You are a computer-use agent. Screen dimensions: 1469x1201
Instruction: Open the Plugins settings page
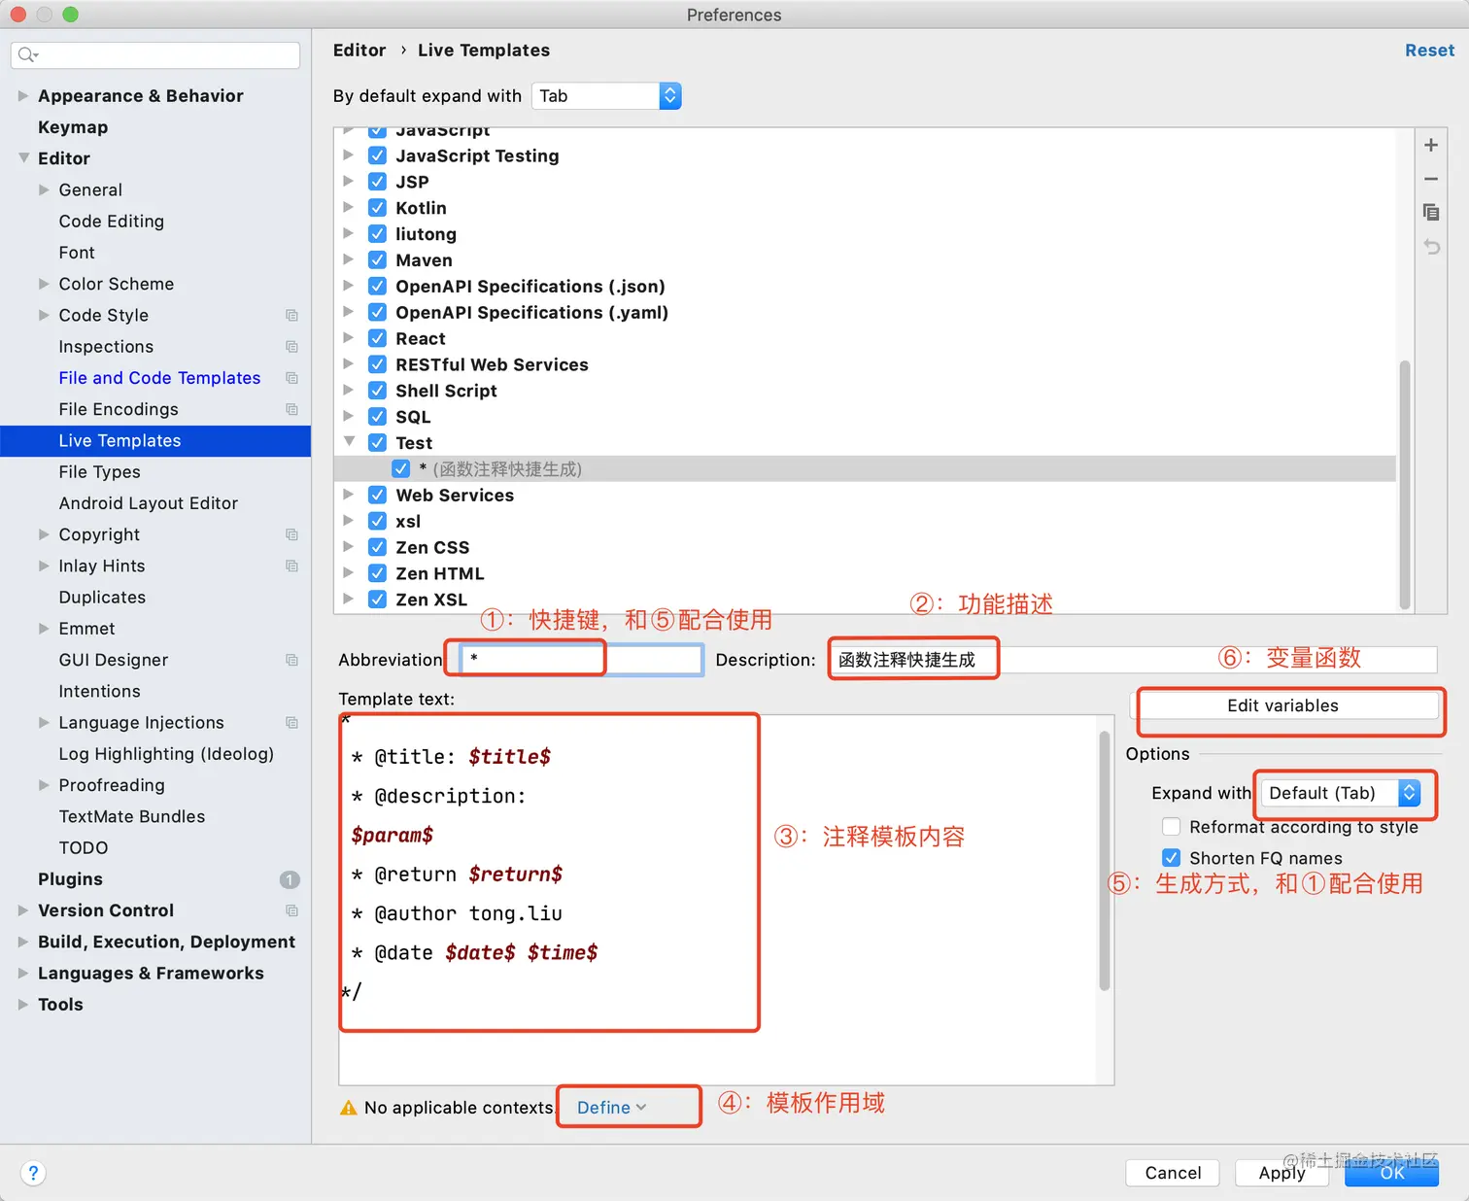pyautogui.click(x=70, y=879)
